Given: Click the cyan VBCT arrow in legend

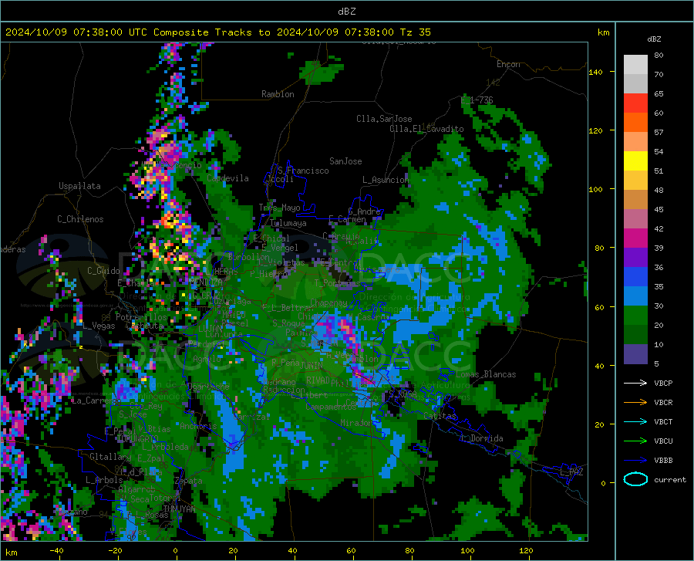Looking at the screenshot, I should pos(635,421).
